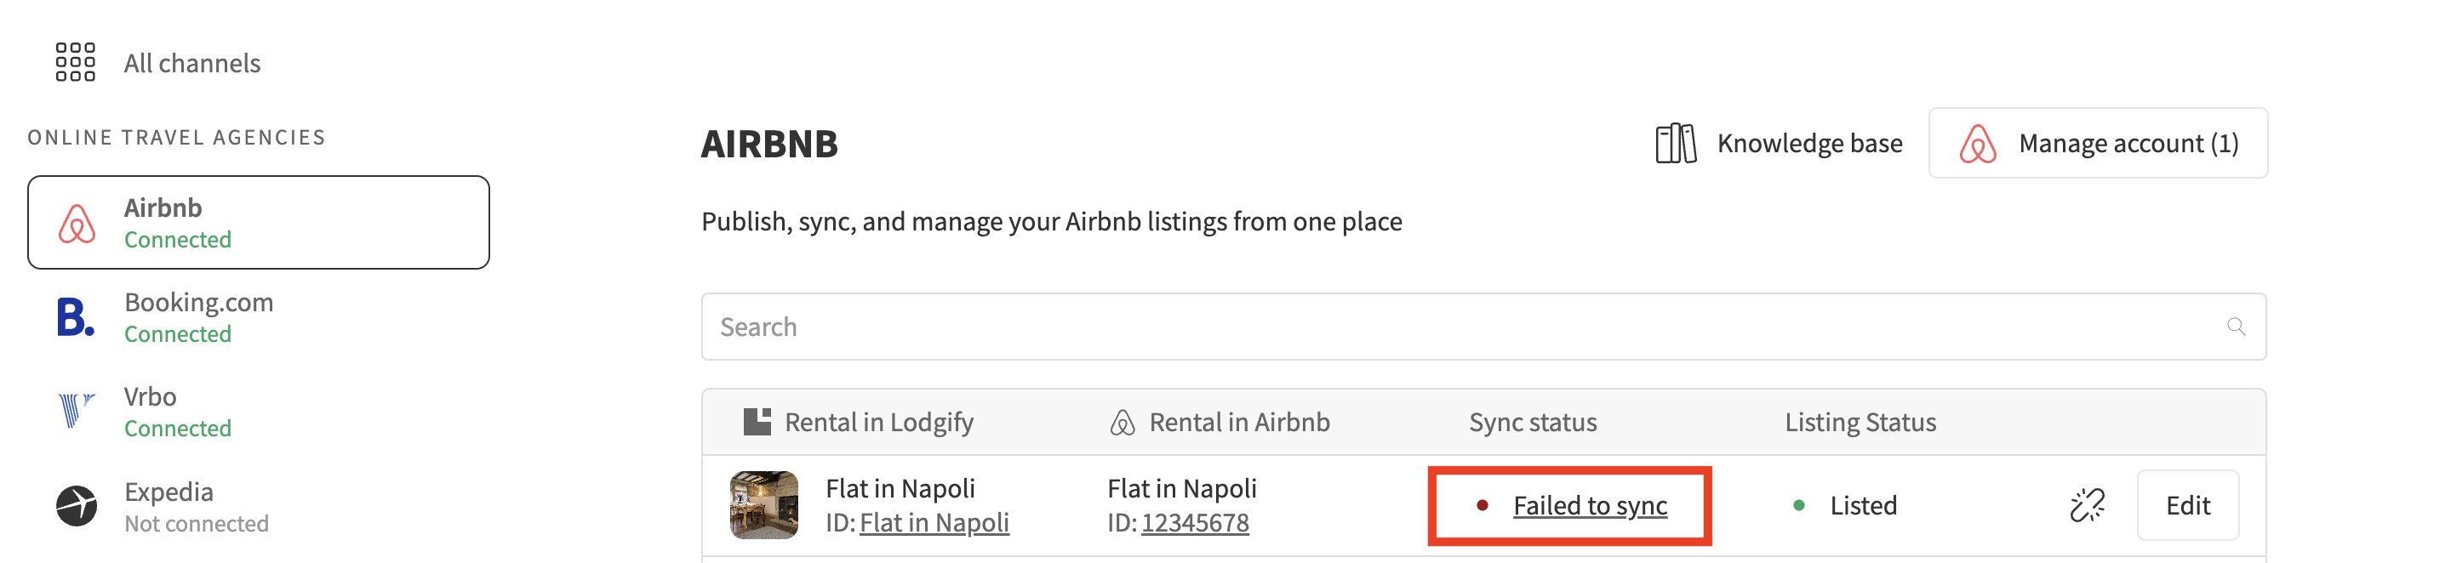
Task: Click the Expedia logo icon
Action: (76, 506)
